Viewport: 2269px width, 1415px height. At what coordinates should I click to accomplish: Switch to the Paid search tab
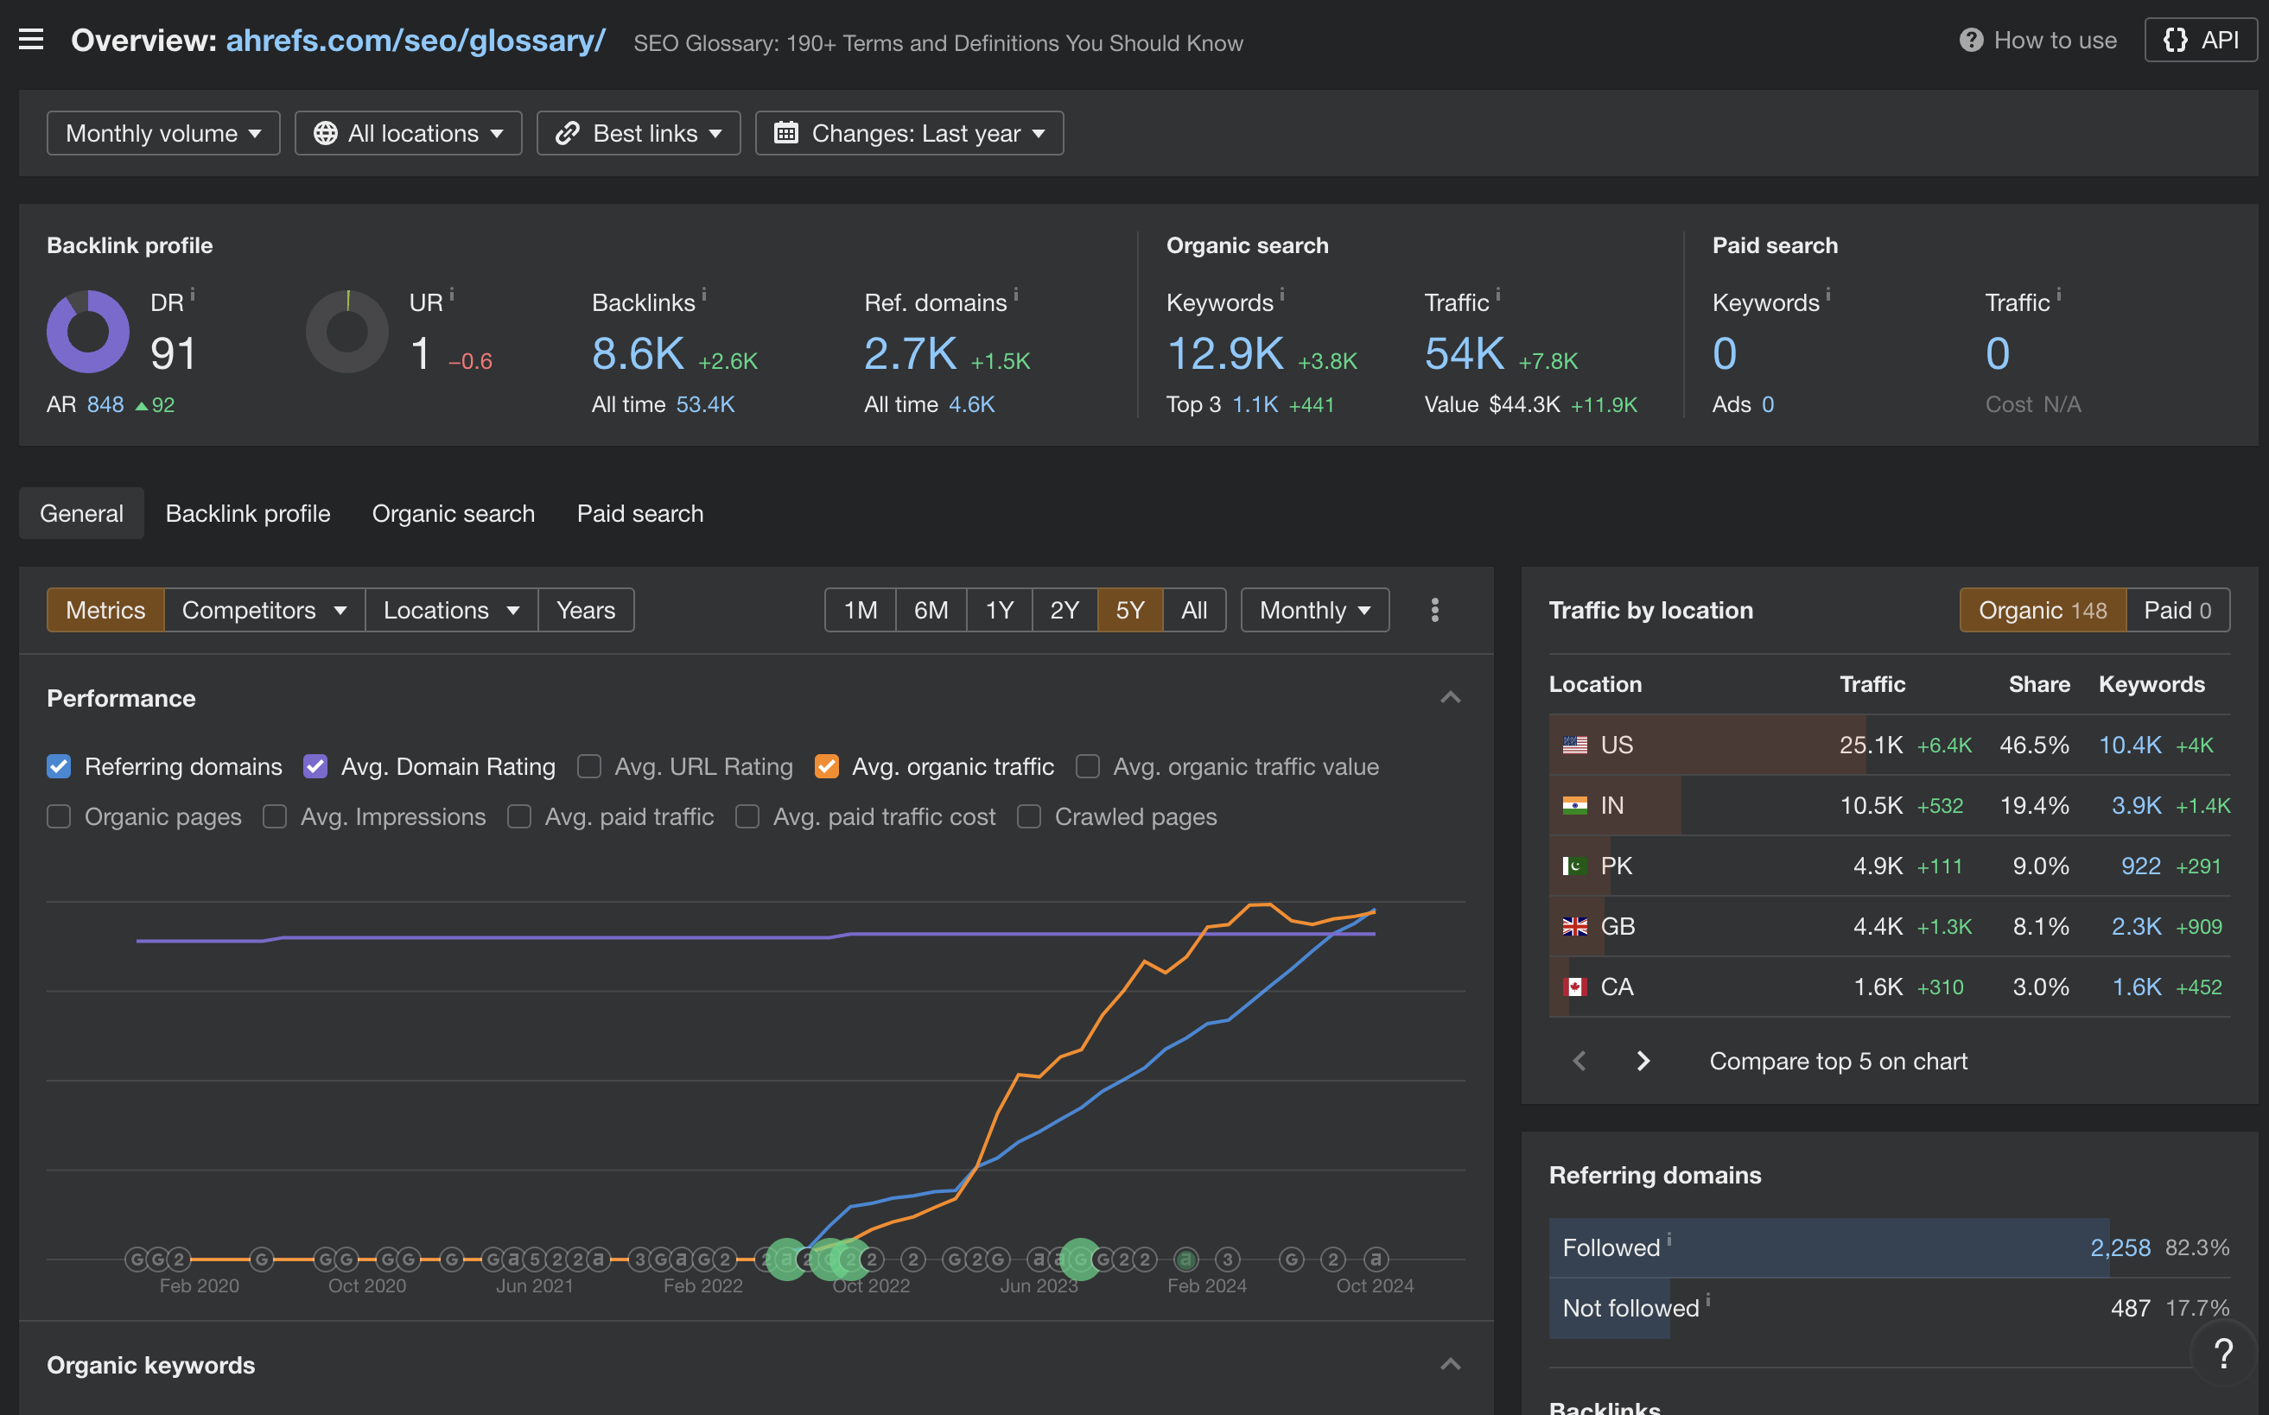point(640,513)
